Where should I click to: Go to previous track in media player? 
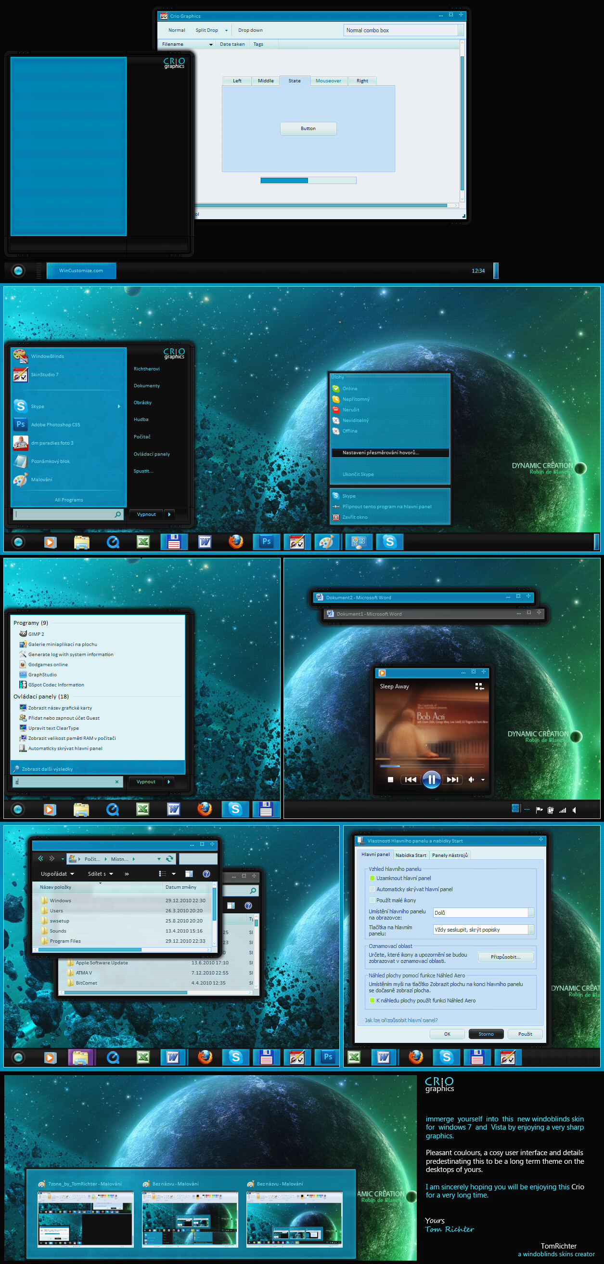[411, 779]
